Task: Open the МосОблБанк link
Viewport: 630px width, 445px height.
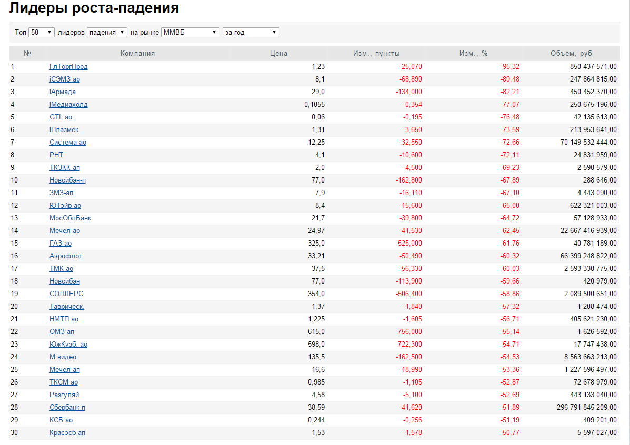Action: 70,218
